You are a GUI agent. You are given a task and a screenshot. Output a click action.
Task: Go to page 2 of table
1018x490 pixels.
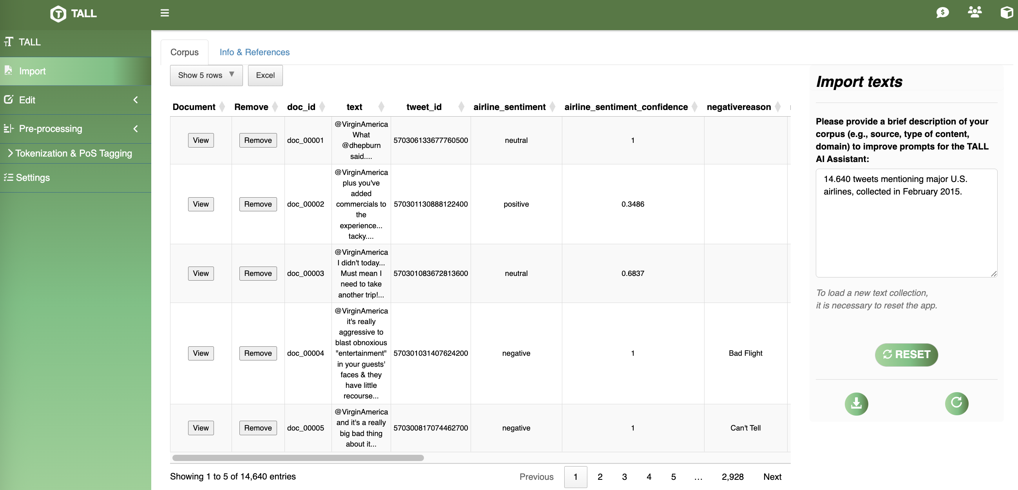(600, 477)
